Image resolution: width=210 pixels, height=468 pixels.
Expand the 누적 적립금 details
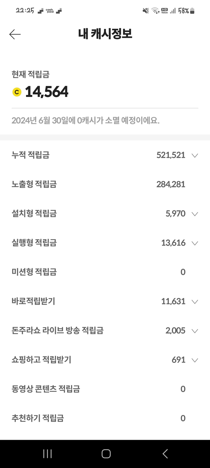[195, 155]
